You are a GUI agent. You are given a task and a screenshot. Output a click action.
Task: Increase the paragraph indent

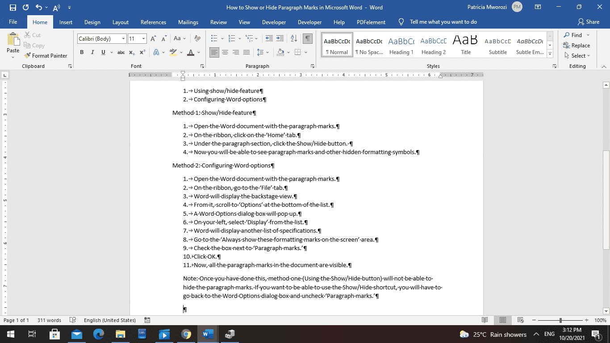(x=280, y=39)
